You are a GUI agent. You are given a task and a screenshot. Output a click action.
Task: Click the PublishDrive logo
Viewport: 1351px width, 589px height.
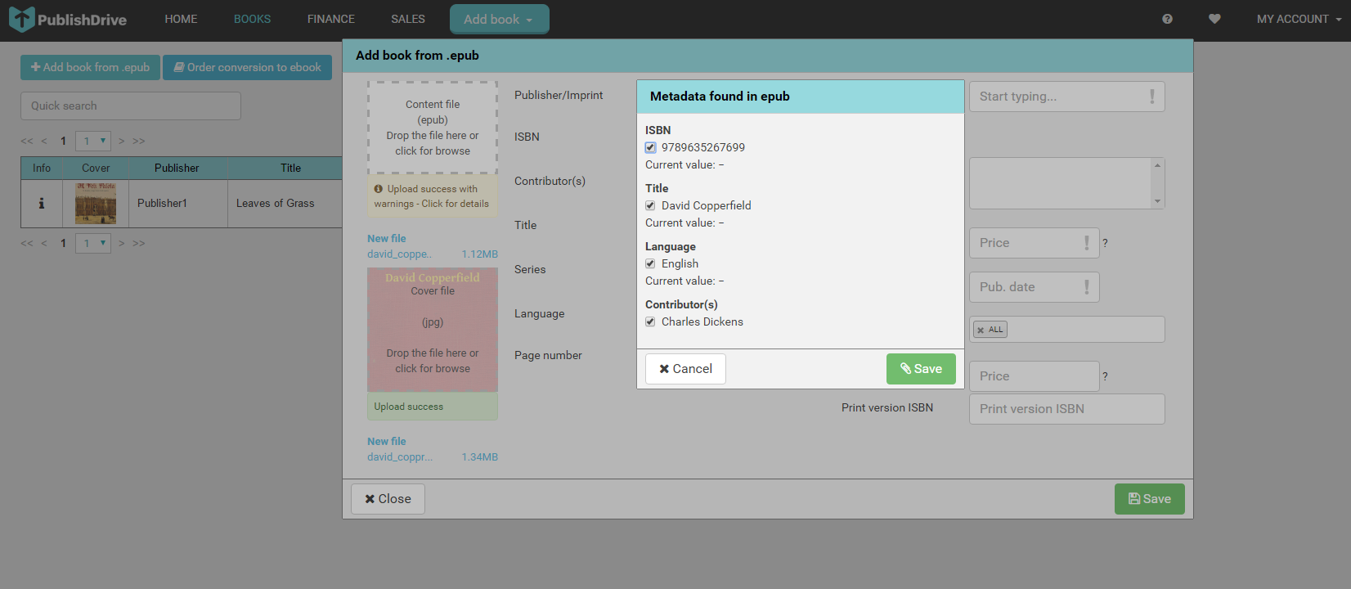point(68,19)
